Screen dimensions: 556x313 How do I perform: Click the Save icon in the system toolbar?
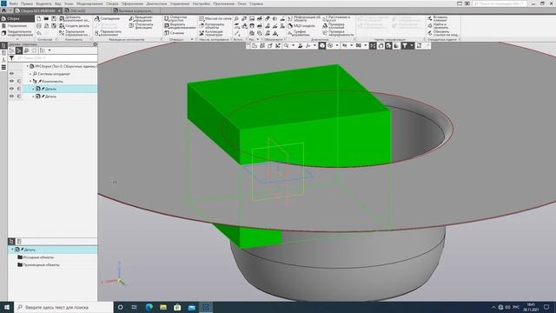[x=54, y=18]
